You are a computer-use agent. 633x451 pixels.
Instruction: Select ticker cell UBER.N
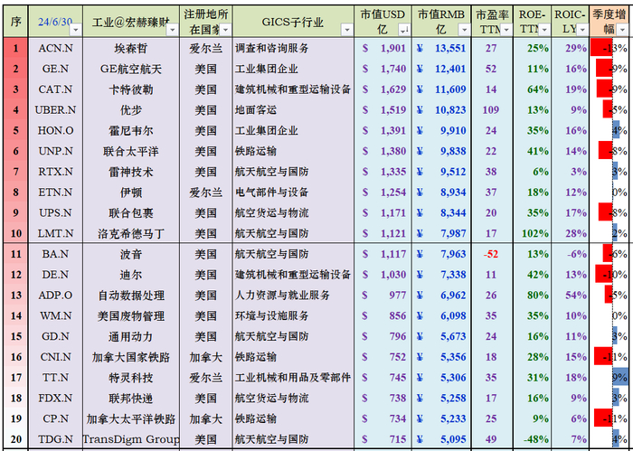(56, 110)
